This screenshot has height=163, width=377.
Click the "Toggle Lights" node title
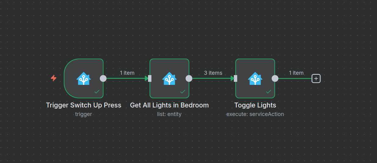(255, 105)
